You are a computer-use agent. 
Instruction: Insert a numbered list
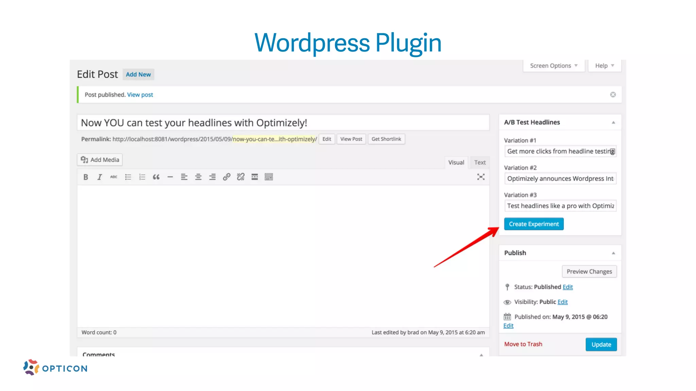pos(142,177)
